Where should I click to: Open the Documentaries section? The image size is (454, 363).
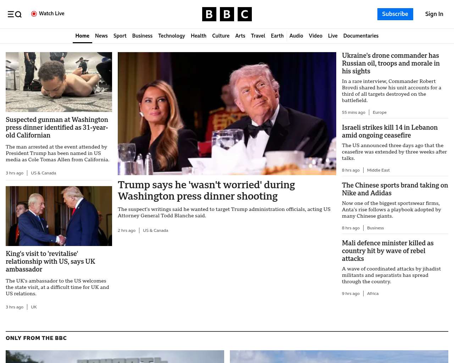(x=361, y=36)
